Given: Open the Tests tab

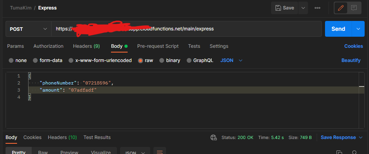Looking at the screenshot, I should pos(194,46).
